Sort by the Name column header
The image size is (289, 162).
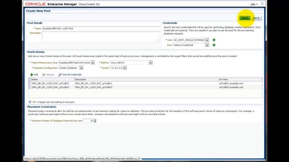pyautogui.click(x=52, y=79)
